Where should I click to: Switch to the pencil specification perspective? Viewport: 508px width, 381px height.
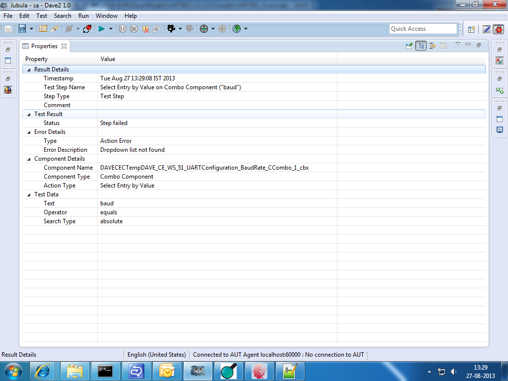(x=487, y=29)
